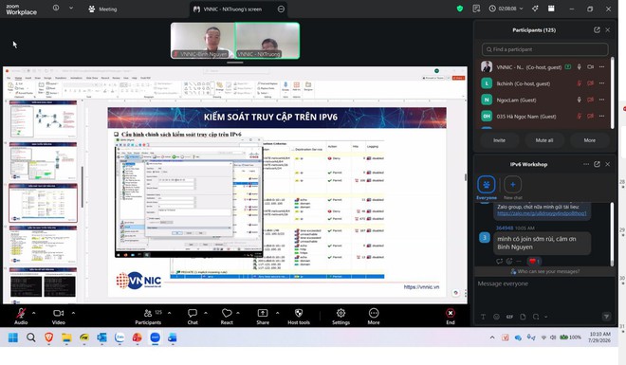Toggle camera for NgocLam guest
This screenshot has height=365, width=626.
[x=591, y=100]
